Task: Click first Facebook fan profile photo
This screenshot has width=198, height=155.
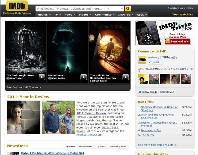Action: [x=143, y=79]
